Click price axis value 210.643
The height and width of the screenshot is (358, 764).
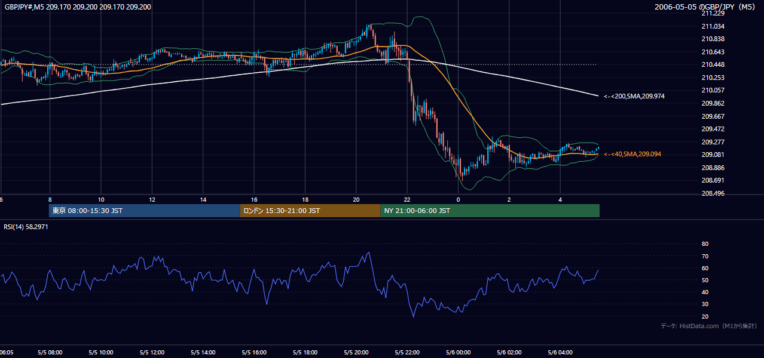tap(712, 52)
